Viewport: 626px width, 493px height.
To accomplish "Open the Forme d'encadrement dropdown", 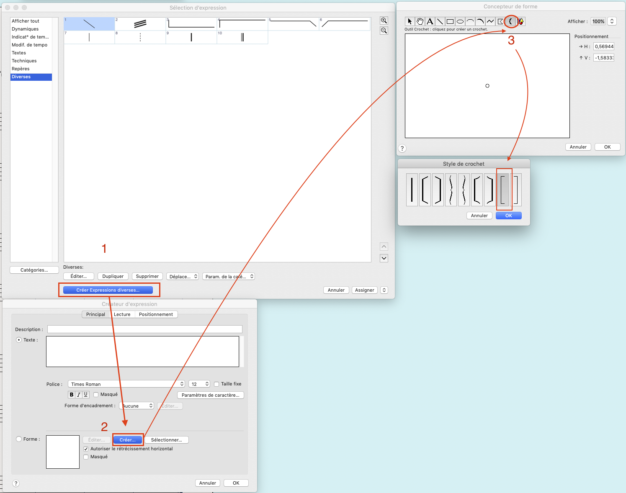I will pos(137,406).
